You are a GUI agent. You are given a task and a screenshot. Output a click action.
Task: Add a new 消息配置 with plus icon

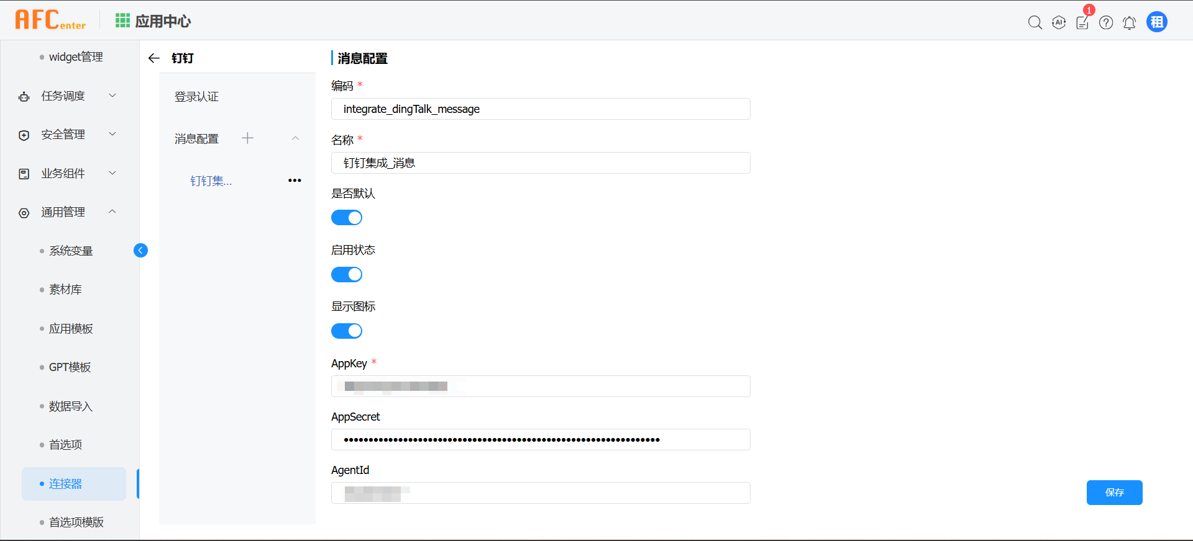[247, 138]
